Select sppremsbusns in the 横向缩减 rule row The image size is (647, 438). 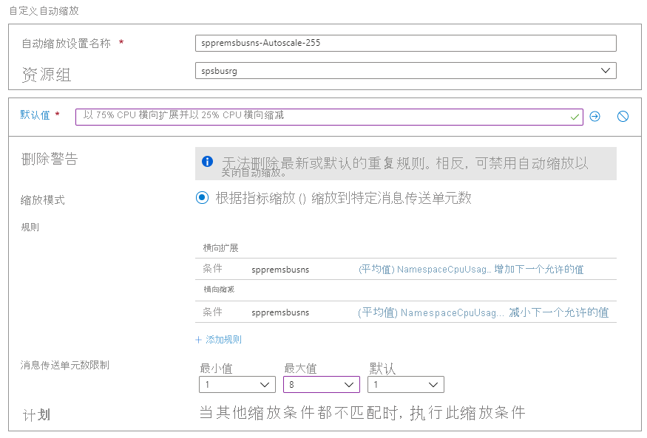(x=280, y=312)
